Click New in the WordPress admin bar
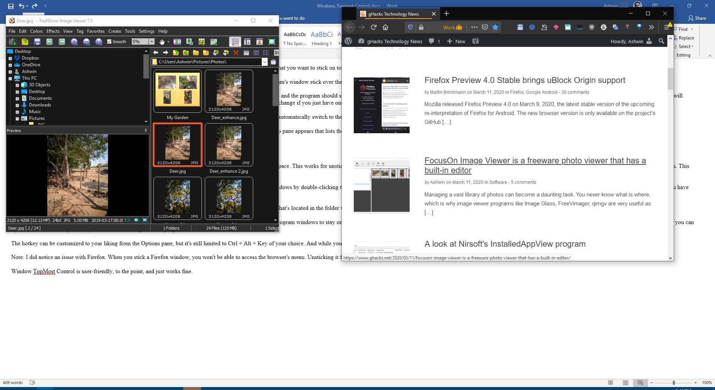This screenshot has height=390, width=715. pos(456,41)
